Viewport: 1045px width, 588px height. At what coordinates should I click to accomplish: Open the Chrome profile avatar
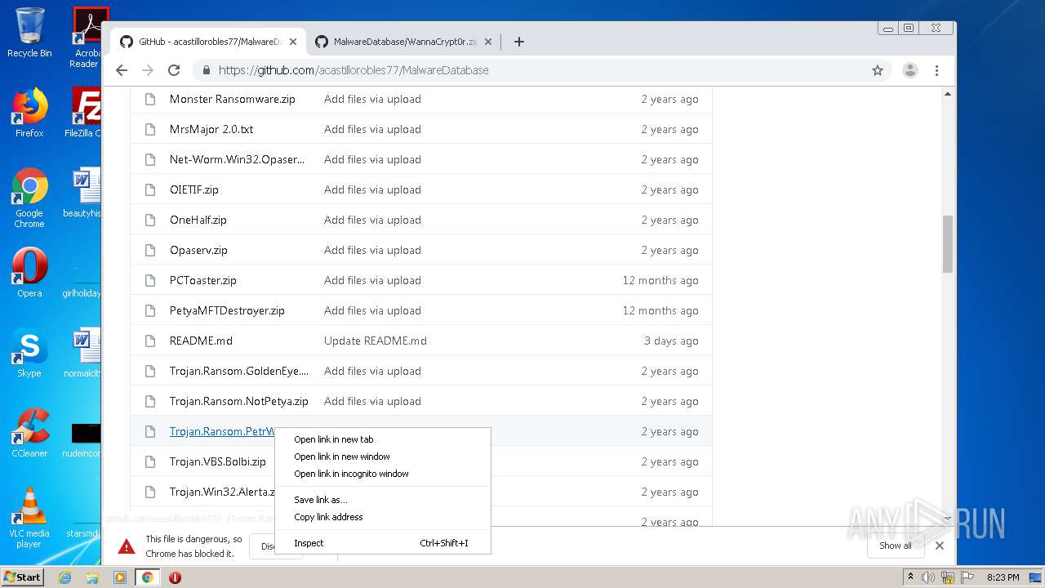[909, 70]
